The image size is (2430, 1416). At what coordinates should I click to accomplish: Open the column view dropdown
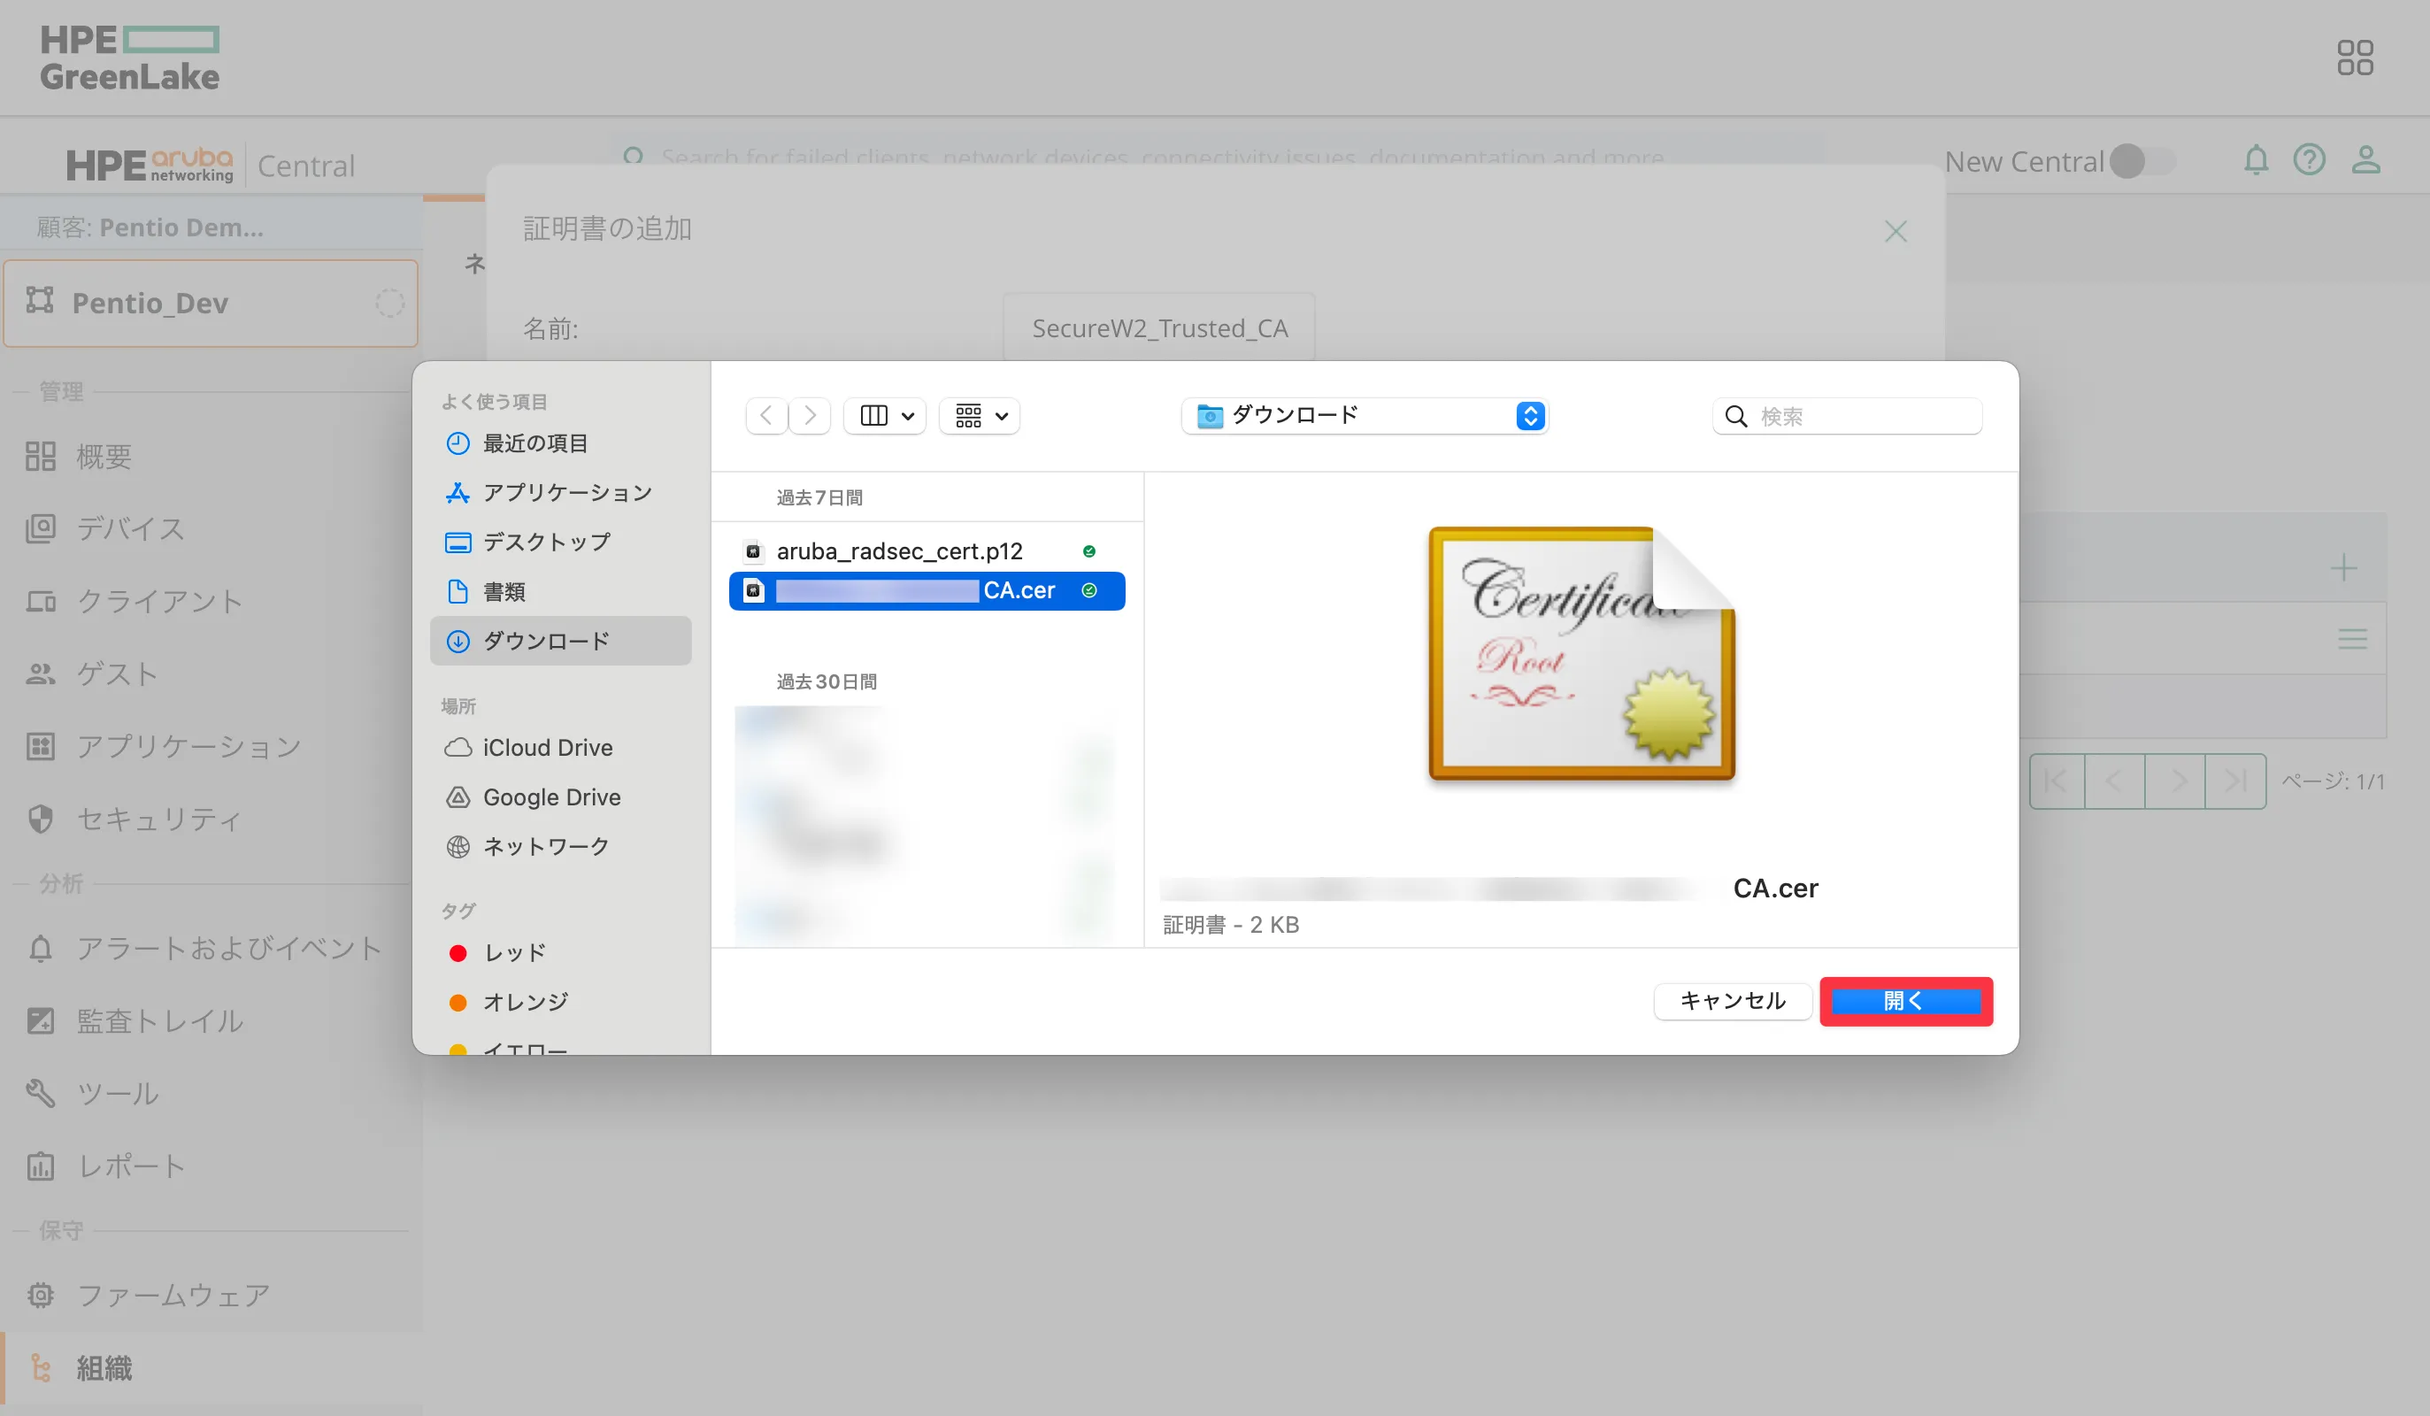click(x=883, y=415)
